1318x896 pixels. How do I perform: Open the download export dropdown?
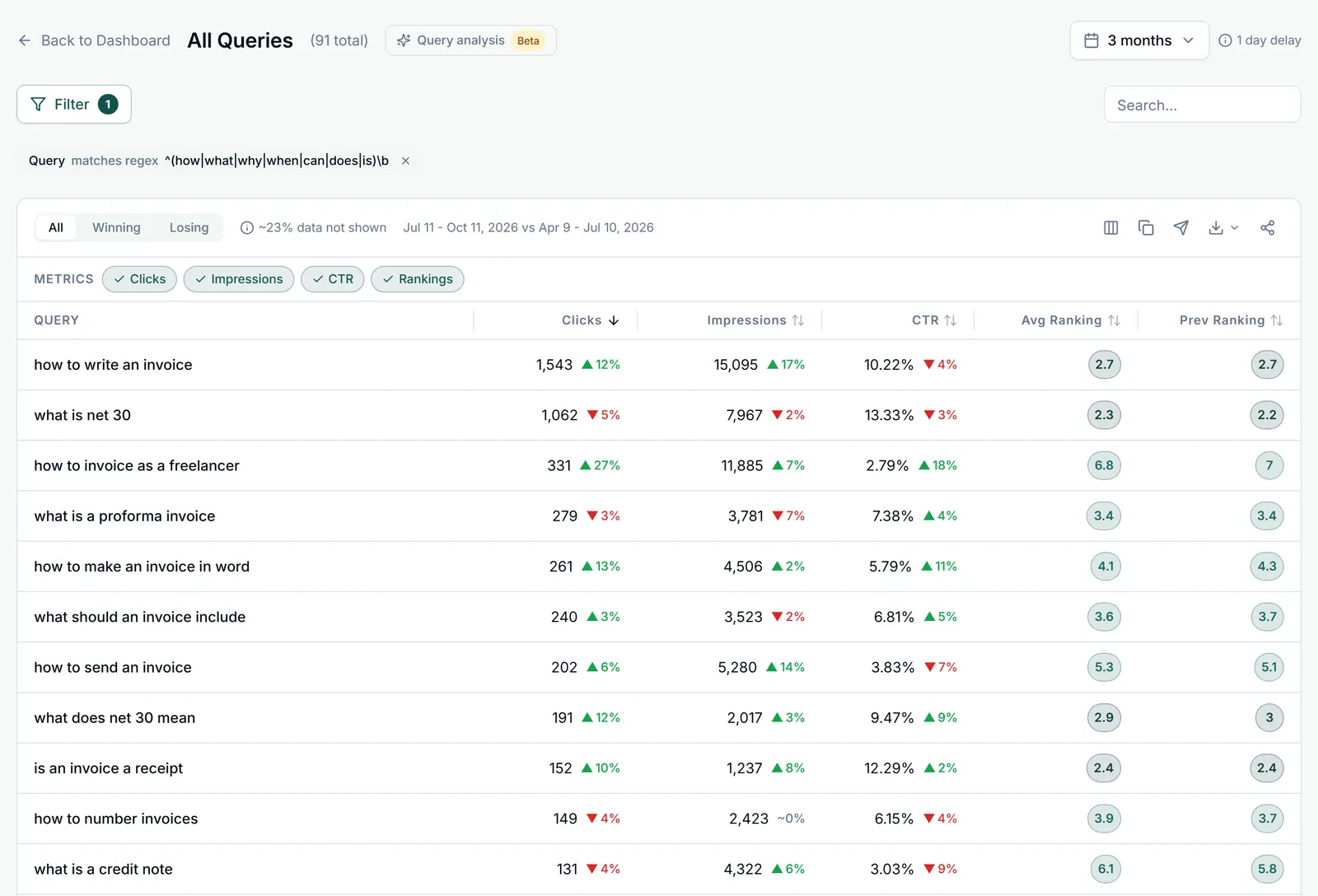point(1223,228)
